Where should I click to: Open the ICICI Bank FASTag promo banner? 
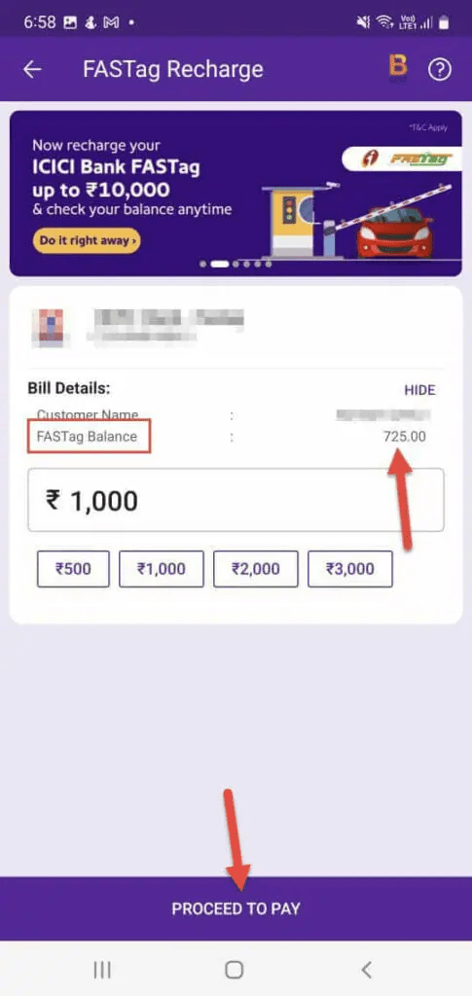click(x=236, y=194)
